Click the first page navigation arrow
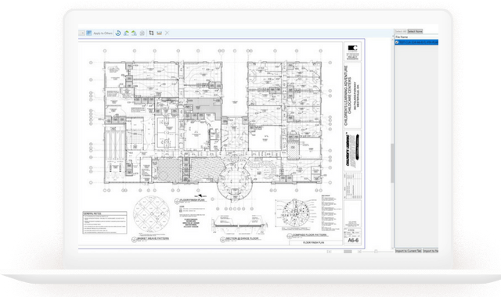Image resolution: width=501 pixels, height=297 pixels. coord(329,252)
